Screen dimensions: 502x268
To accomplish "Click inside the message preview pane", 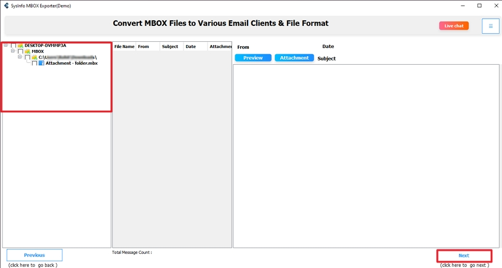I will point(366,156).
